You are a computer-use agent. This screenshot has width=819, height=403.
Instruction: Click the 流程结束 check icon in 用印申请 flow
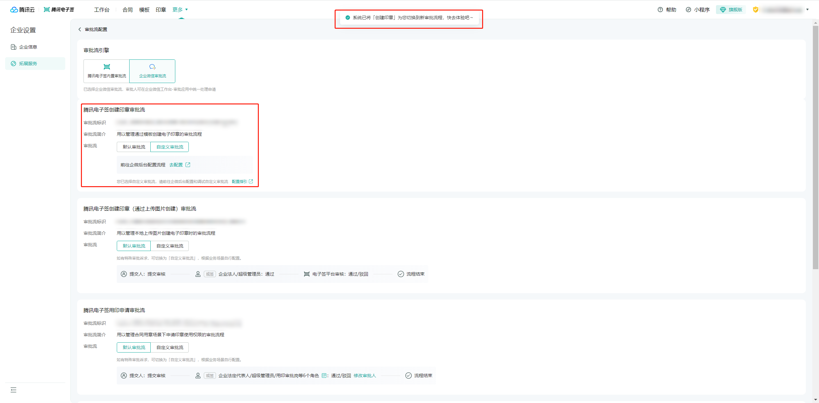tap(408, 376)
